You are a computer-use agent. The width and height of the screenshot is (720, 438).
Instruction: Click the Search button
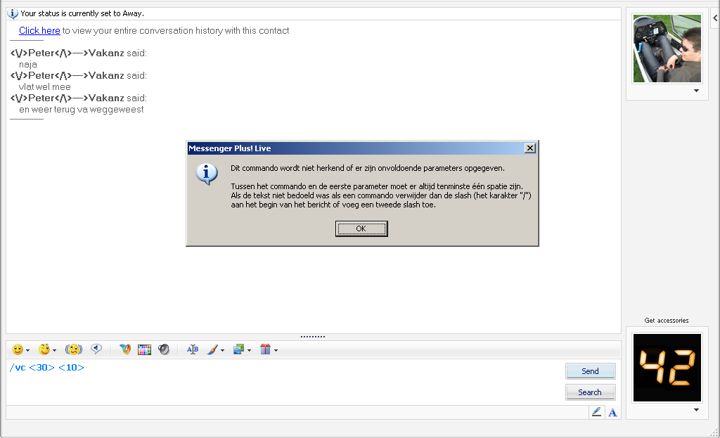point(590,392)
